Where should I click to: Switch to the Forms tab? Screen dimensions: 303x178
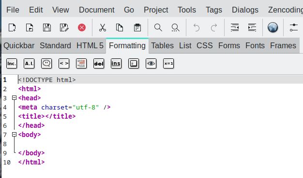(229, 46)
